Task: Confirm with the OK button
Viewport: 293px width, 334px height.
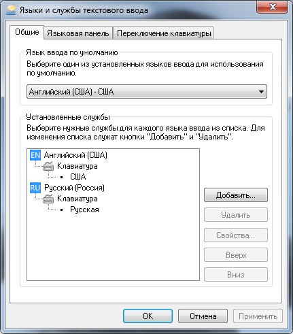Action: tap(148, 316)
